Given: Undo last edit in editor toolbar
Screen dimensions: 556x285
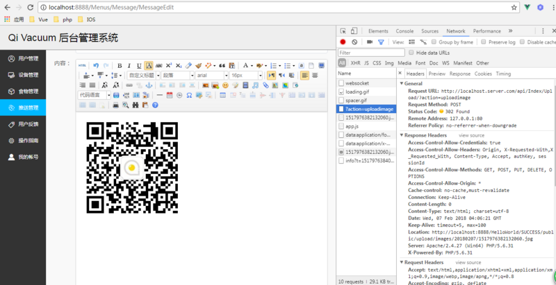Looking at the screenshot, I should click(96, 65).
